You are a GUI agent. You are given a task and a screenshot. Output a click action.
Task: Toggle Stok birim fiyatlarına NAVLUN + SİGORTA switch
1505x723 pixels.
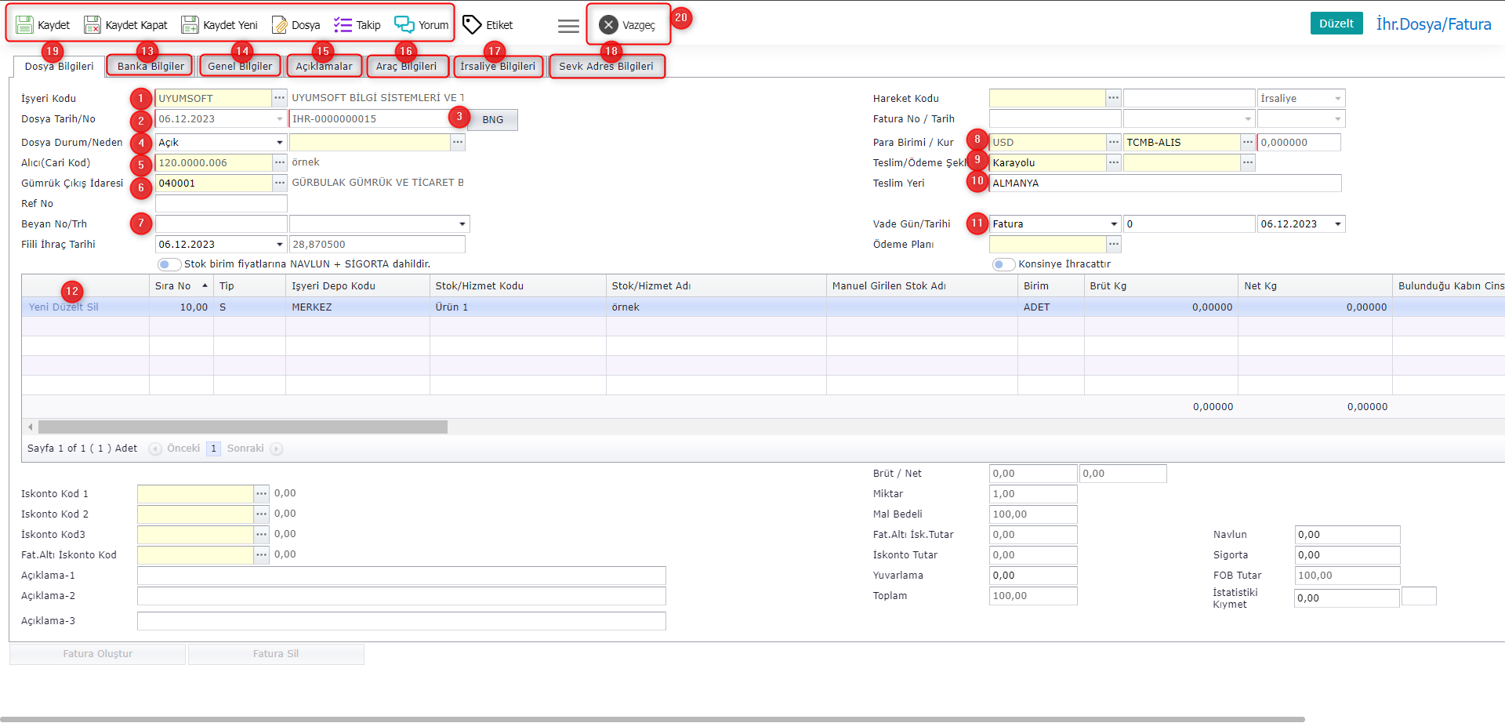(169, 264)
